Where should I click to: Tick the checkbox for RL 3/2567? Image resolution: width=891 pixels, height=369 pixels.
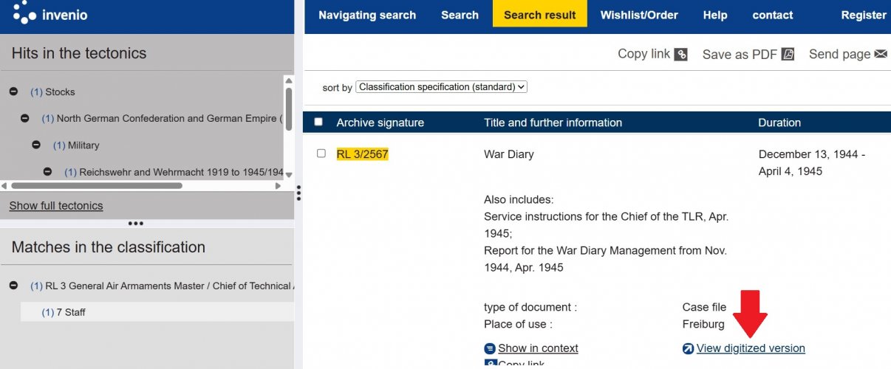(x=321, y=154)
